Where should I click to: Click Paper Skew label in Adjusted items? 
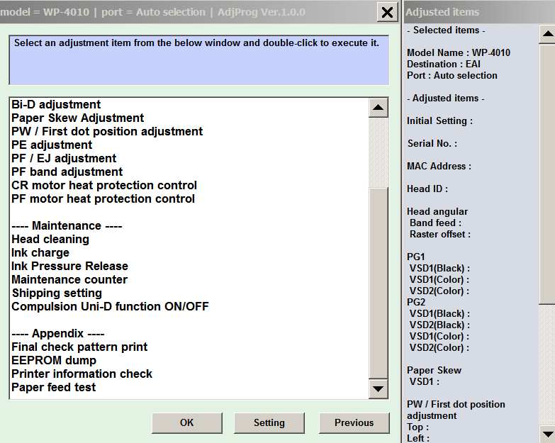(434, 371)
